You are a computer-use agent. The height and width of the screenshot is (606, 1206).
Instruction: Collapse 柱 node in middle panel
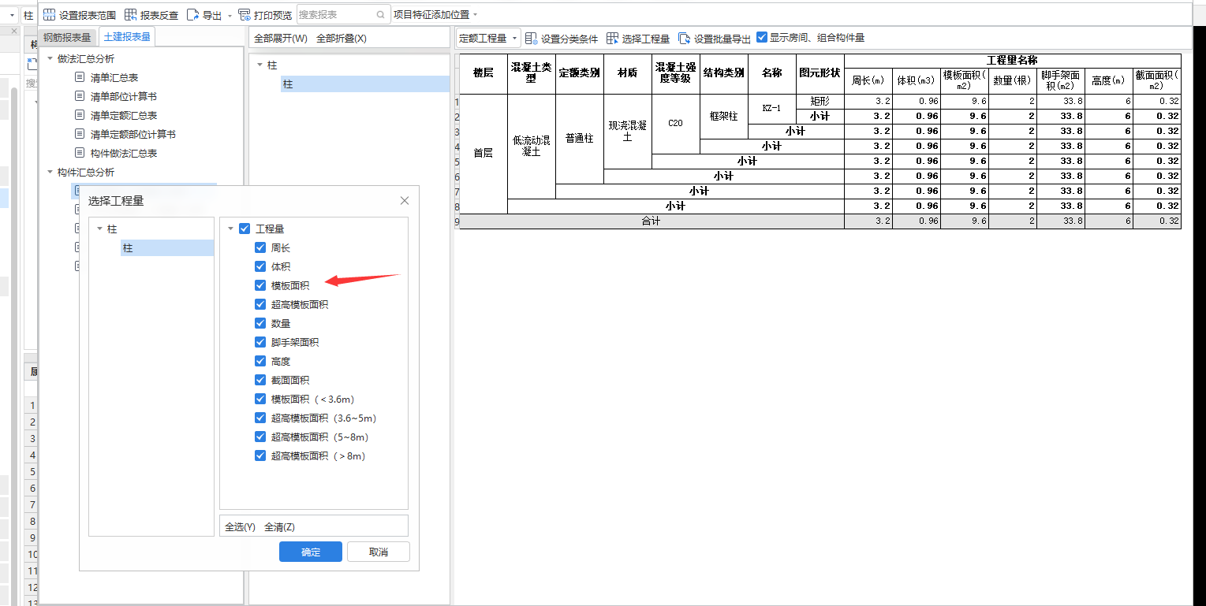[x=259, y=65]
